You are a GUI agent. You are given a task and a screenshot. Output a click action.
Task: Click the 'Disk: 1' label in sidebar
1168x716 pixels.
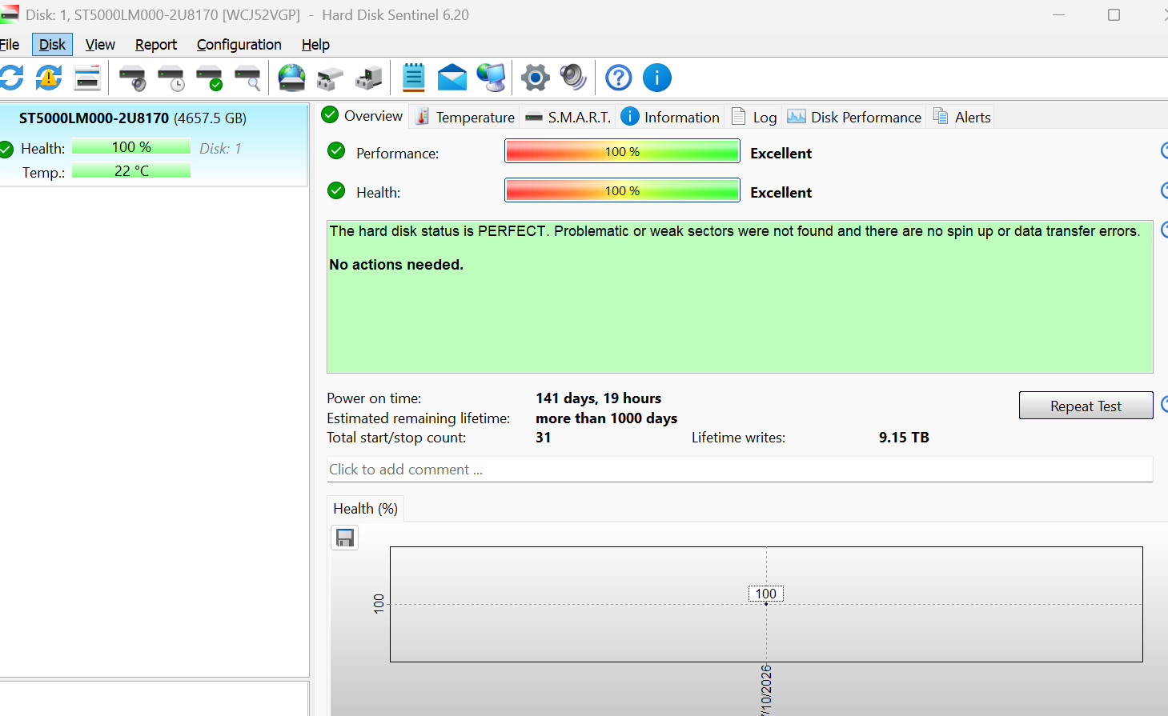coord(220,149)
